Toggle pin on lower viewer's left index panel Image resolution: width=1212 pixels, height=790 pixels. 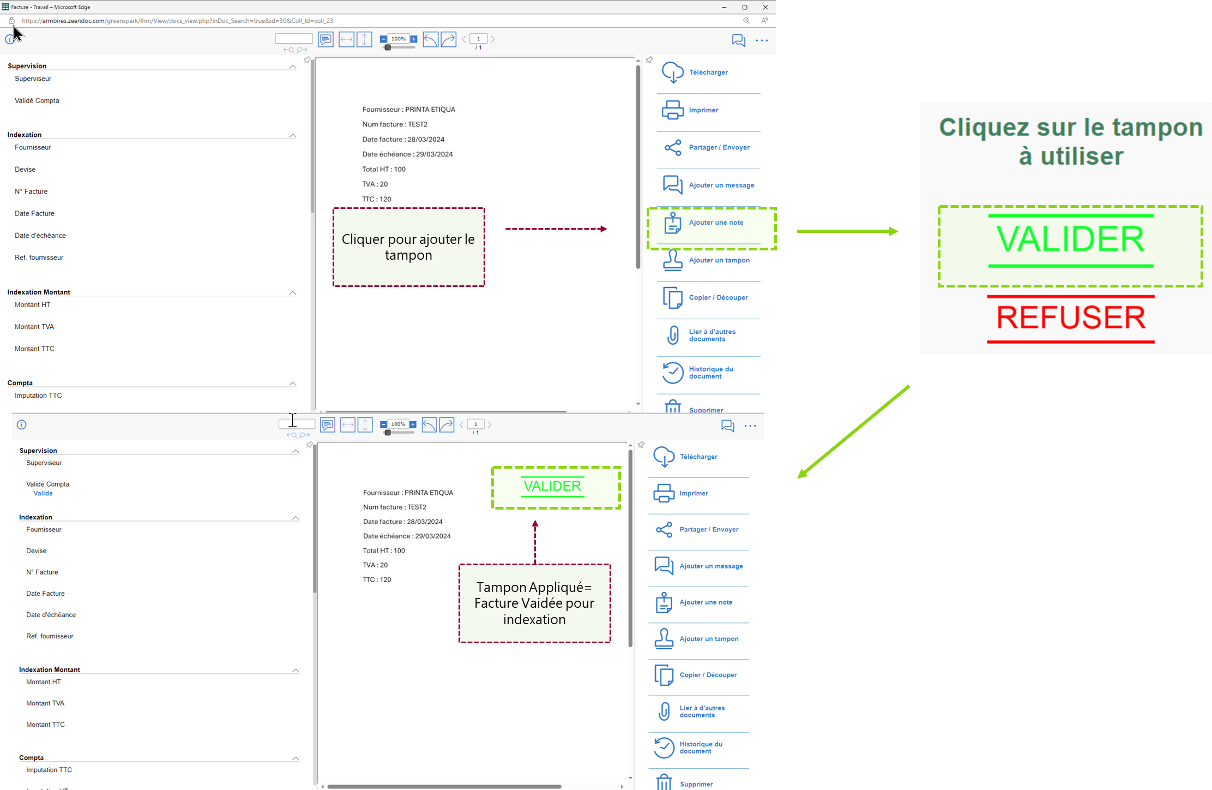coord(309,445)
